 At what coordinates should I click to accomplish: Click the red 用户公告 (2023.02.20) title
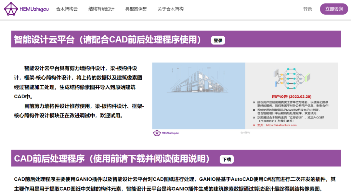(292, 96)
